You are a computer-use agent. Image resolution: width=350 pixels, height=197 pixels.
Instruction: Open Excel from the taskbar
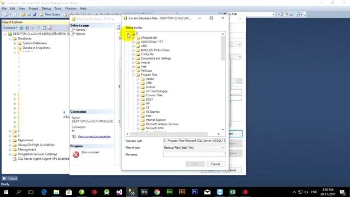pos(232,192)
